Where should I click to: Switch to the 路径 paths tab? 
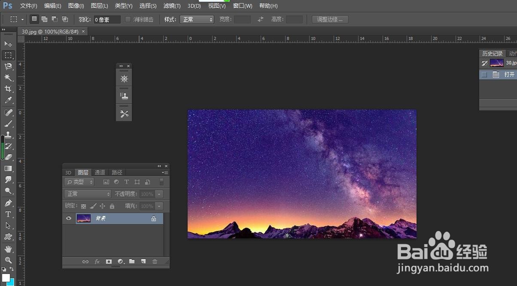point(117,172)
